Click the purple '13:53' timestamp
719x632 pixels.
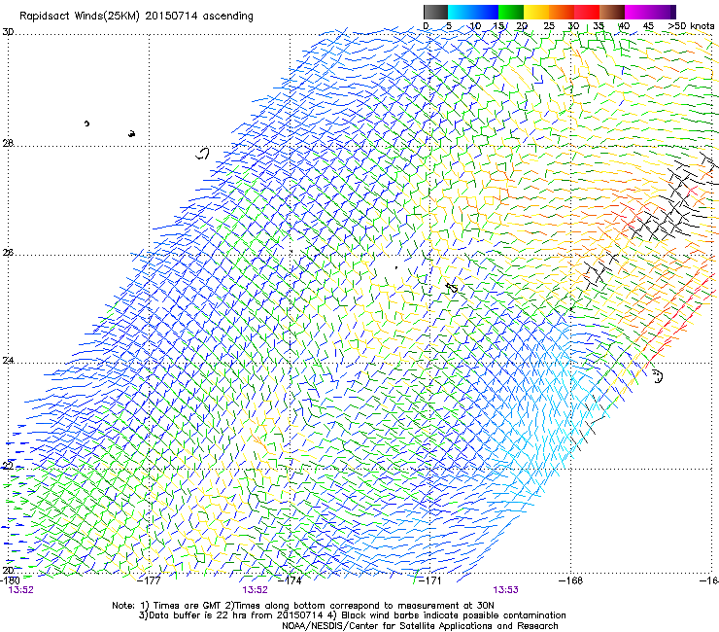pos(505,590)
